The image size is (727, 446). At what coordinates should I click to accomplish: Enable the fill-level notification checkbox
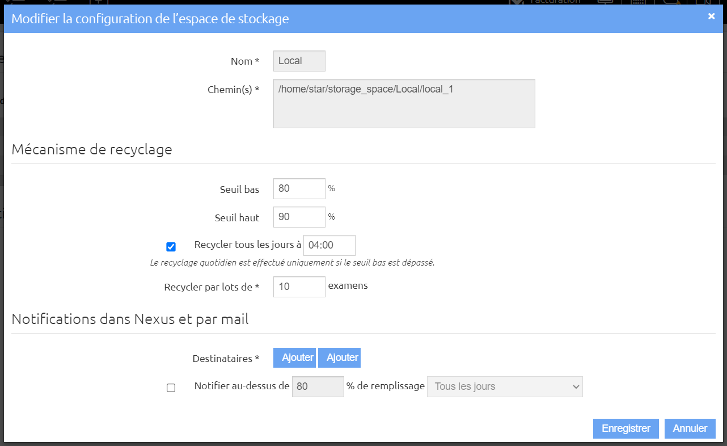coord(171,388)
